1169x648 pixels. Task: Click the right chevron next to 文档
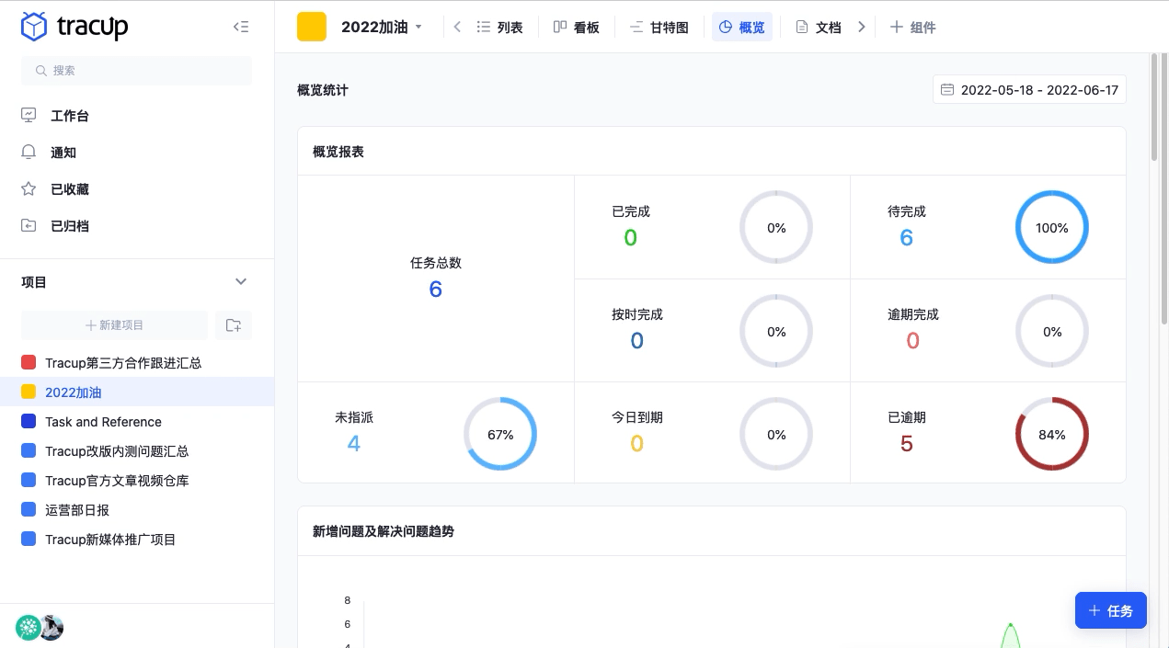[x=862, y=27]
